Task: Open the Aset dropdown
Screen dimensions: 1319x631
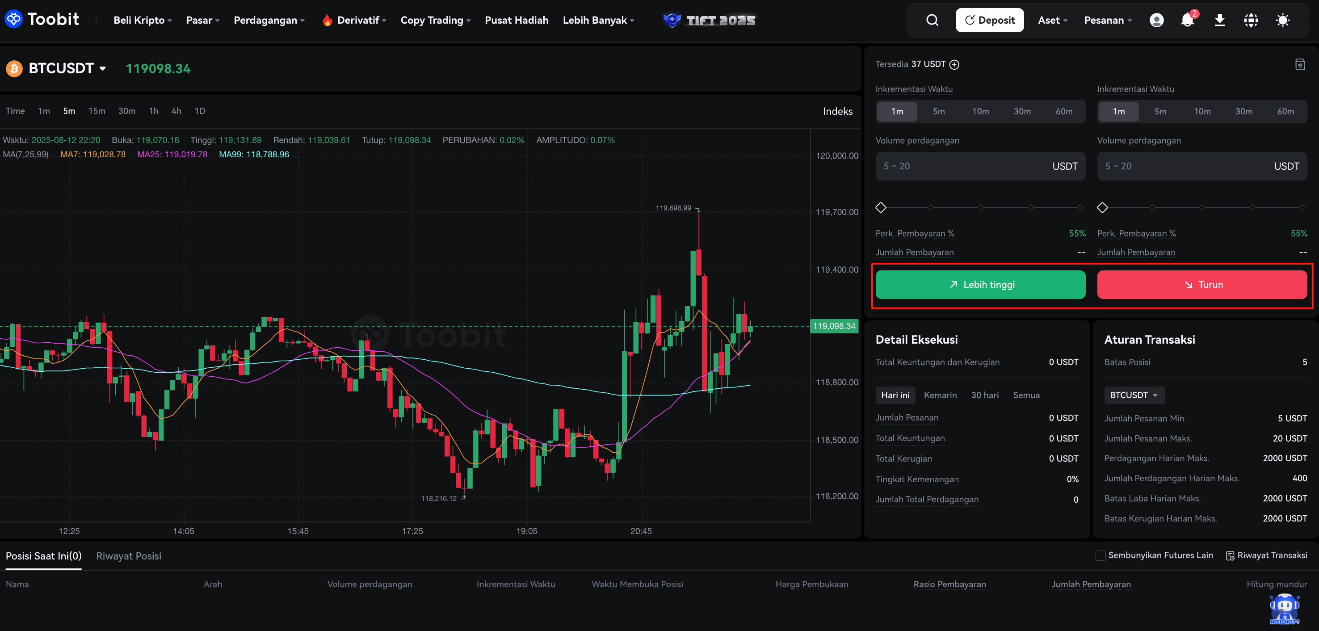Action: 1053,20
